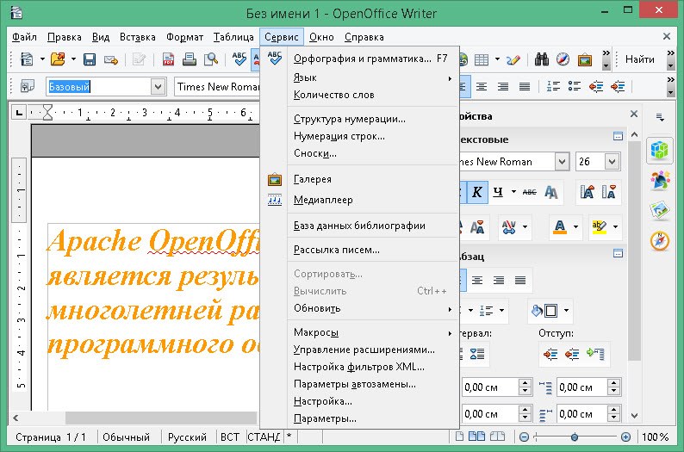Click the Найти button in the search toolbar
The width and height of the screenshot is (684, 452).
639,59
